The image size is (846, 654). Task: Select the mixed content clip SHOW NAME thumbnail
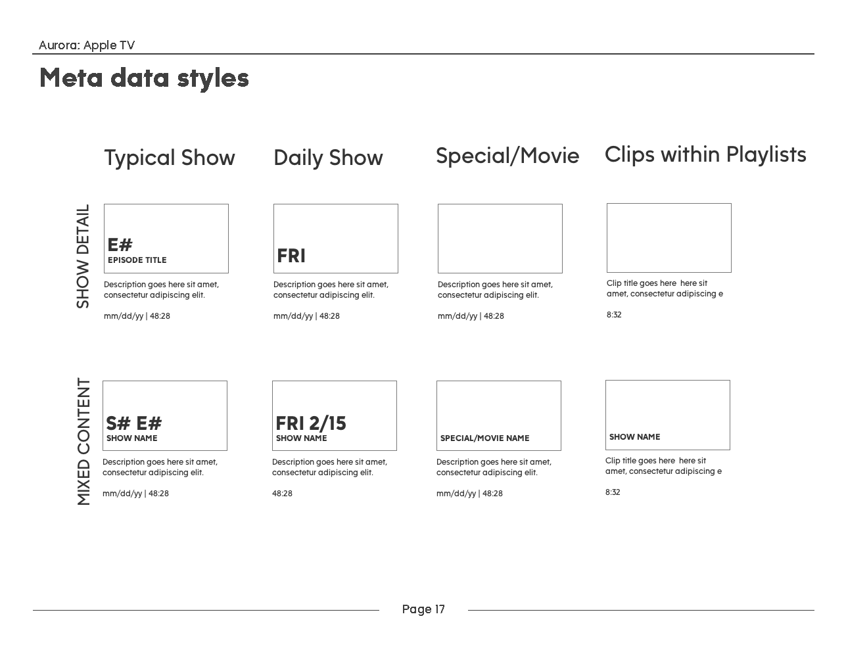(x=668, y=415)
